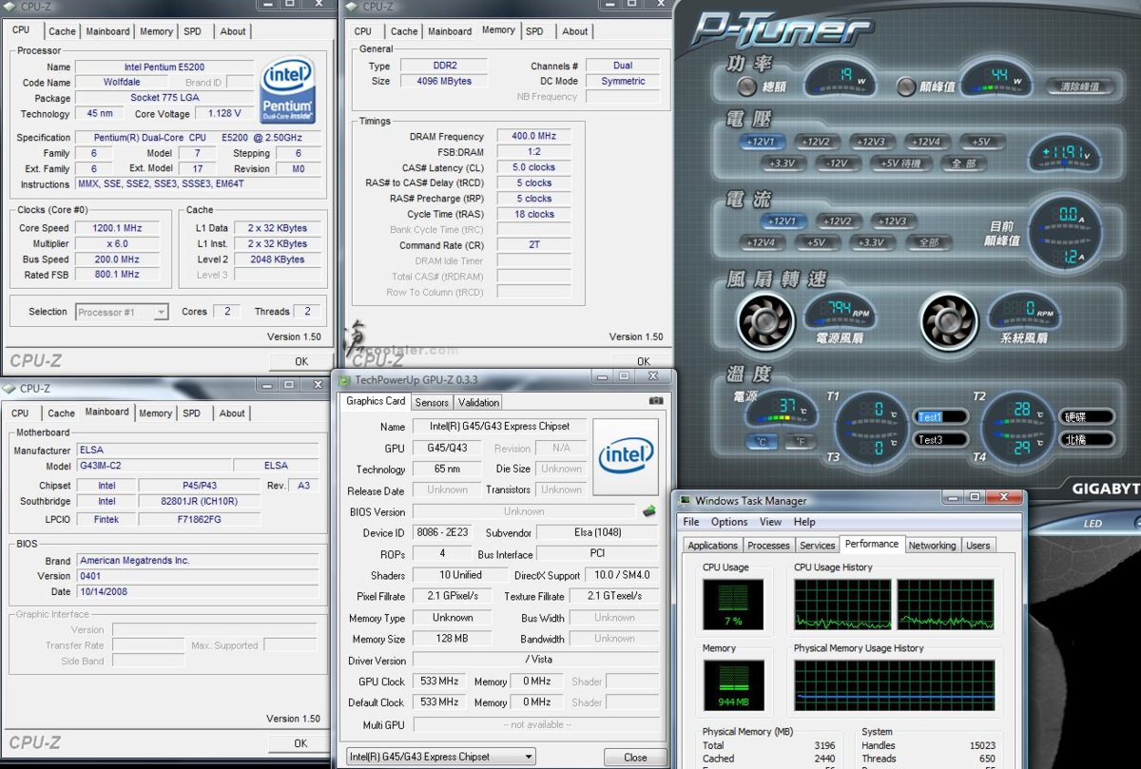Viewport: 1141px width, 769px height.
Task: Open the About tab in the CPU-Z Mainboard window
Action: tap(232, 413)
